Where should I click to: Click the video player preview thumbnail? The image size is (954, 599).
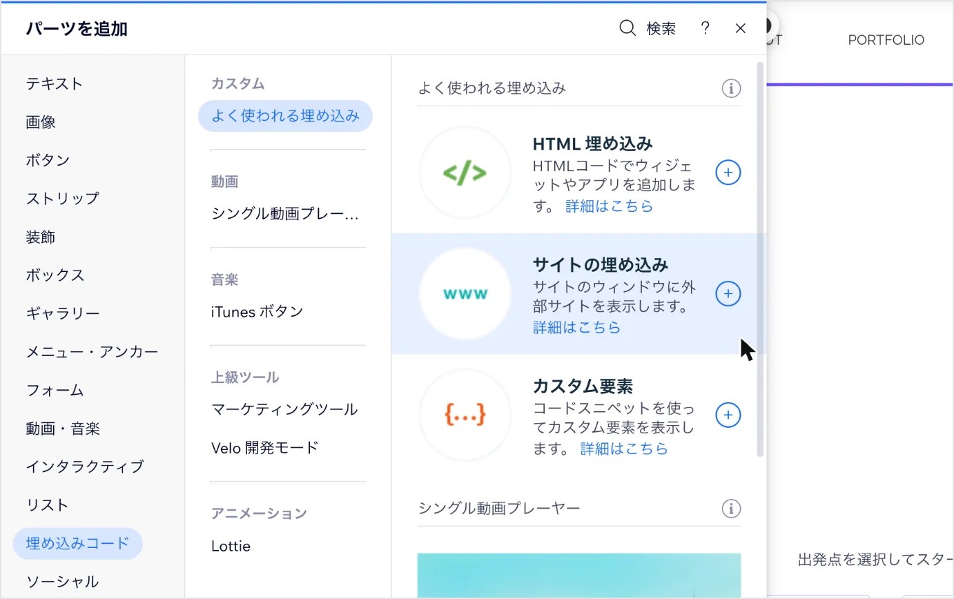[x=579, y=576]
